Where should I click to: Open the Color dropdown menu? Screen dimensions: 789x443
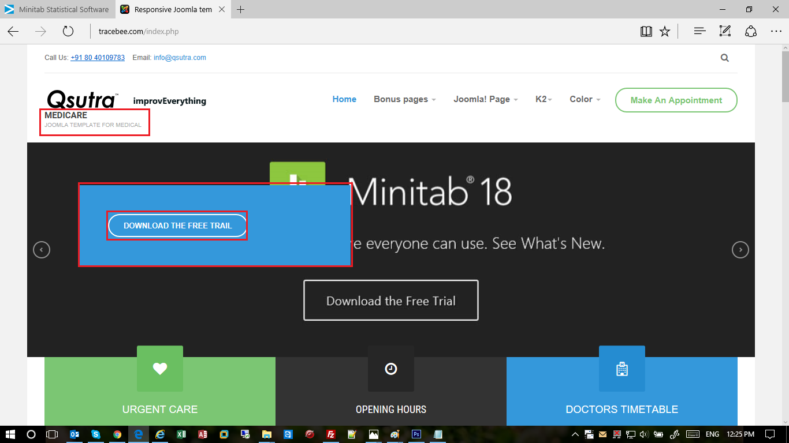(585, 99)
